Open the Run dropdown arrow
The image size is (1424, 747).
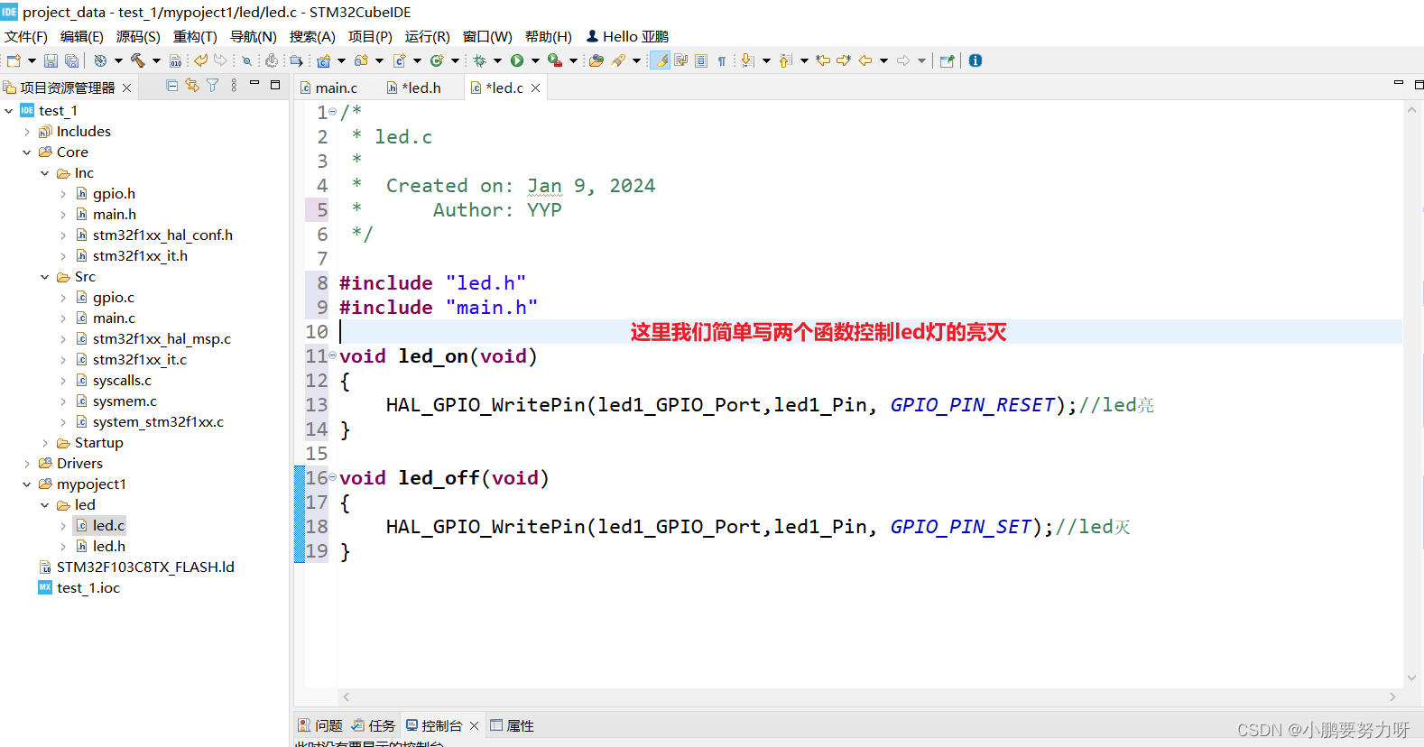click(x=535, y=60)
